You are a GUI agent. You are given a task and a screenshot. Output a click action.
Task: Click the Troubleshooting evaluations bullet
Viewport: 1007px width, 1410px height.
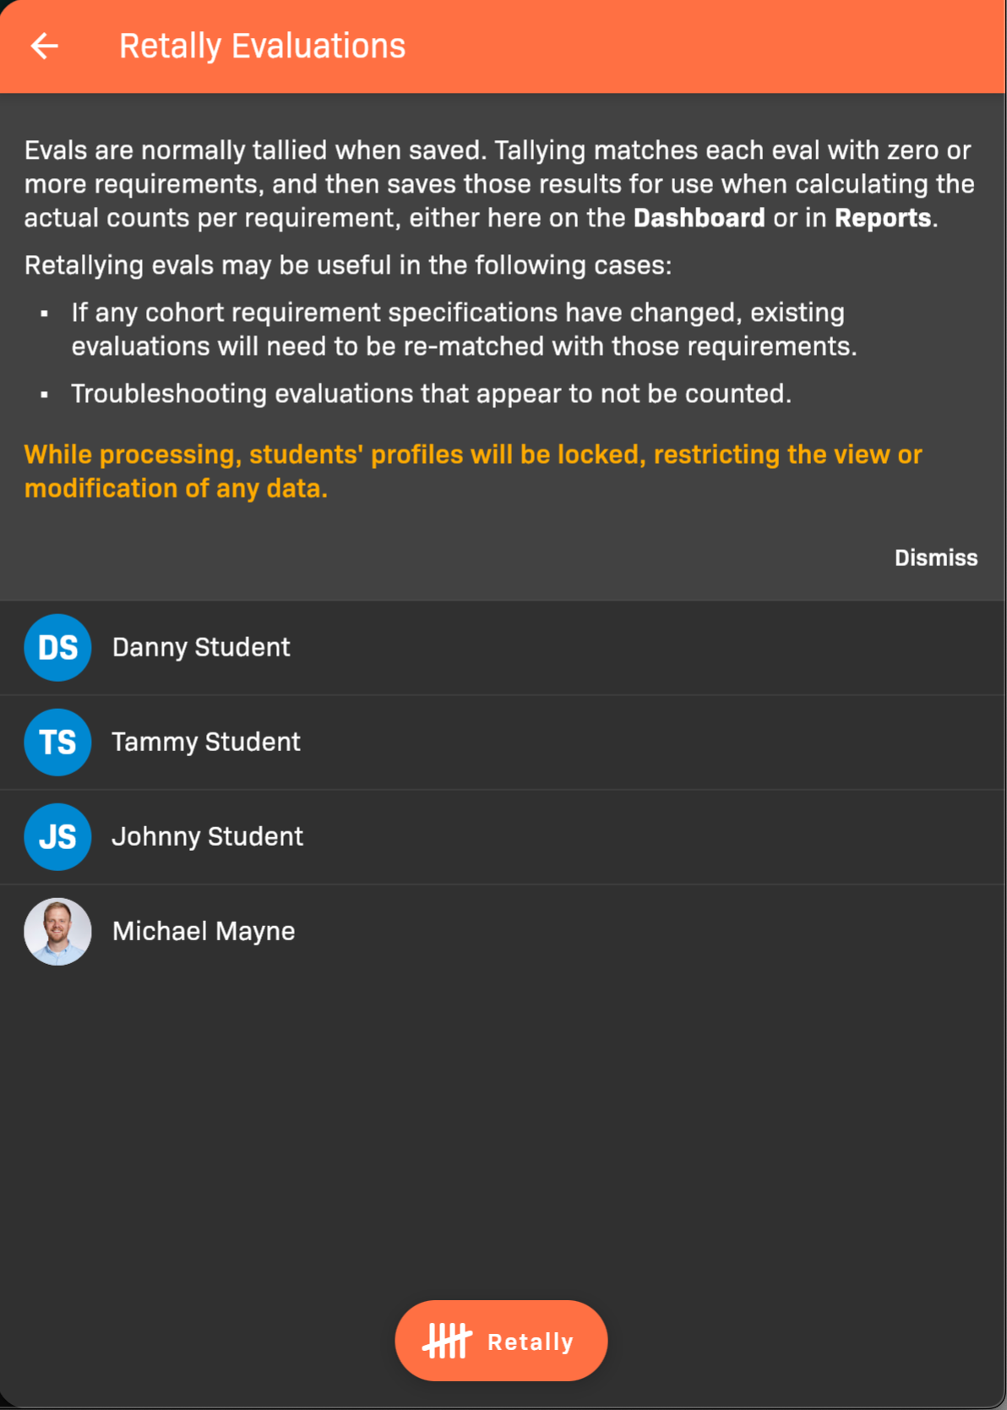click(x=431, y=394)
